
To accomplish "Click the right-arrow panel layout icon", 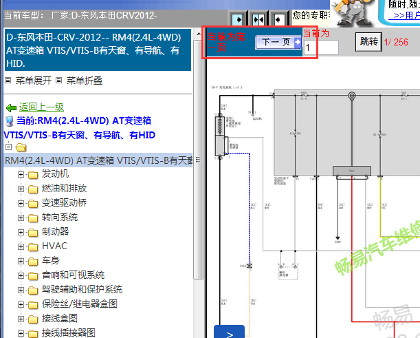I will [x=237, y=19].
